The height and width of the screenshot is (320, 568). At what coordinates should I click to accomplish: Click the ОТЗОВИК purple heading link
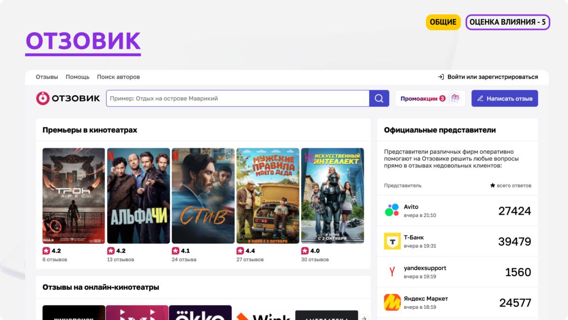click(83, 42)
